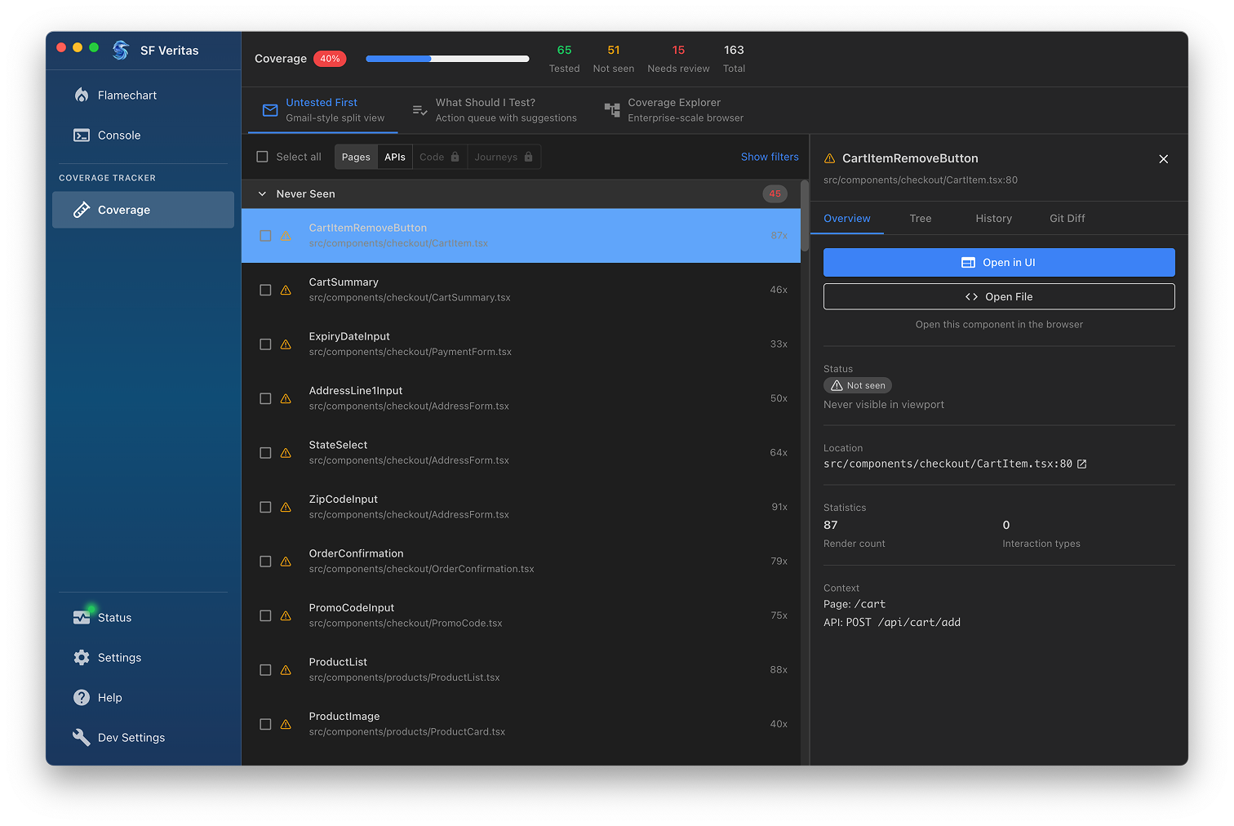This screenshot has height=826, width=1234.
Task: Click external link icon beside Location path
Action: point(1082,464)
